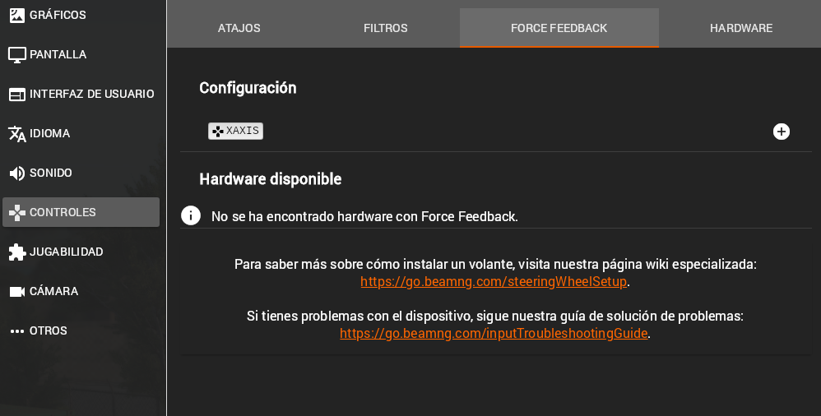Click the XAXIS binding chip
This screenshot has width=821, height=416.
coord(235,131)
